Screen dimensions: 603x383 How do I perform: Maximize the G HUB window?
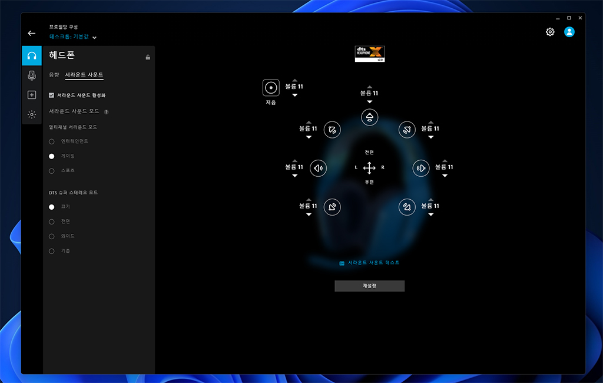(x=569, y=18)
